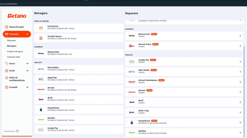Viewport: 247px width, 138px height.
Task: Click Card bancar withdrawal option text
Action: (x=53, y=26)
